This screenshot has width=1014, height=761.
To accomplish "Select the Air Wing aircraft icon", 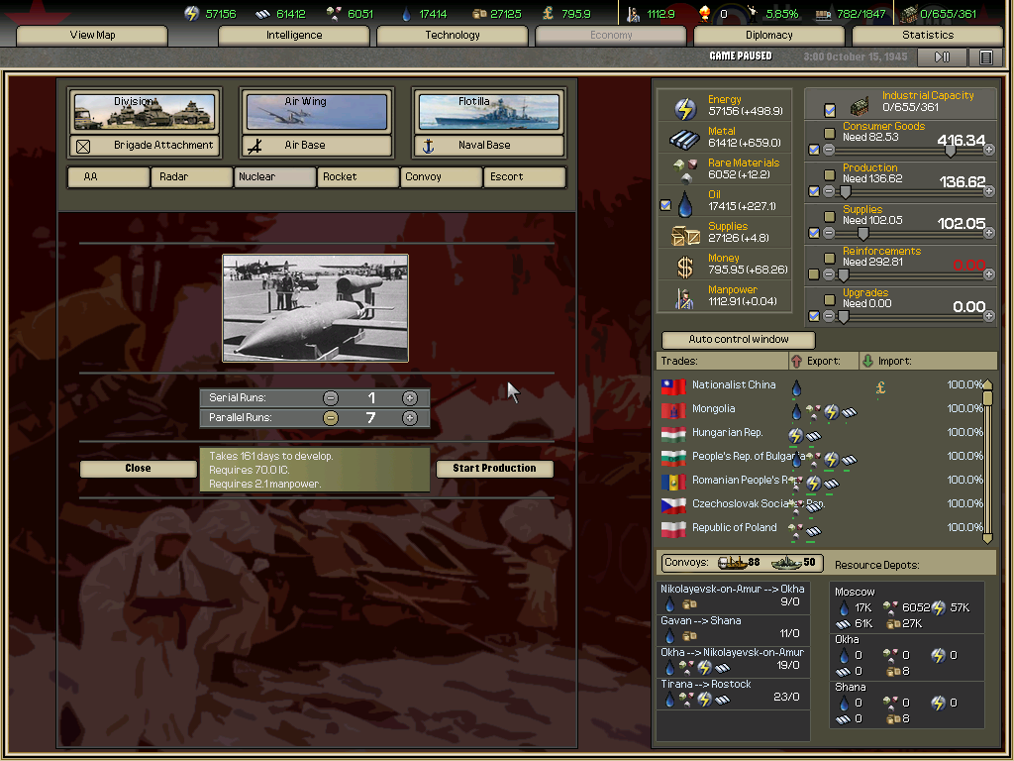I will click(x=316, y=112).
